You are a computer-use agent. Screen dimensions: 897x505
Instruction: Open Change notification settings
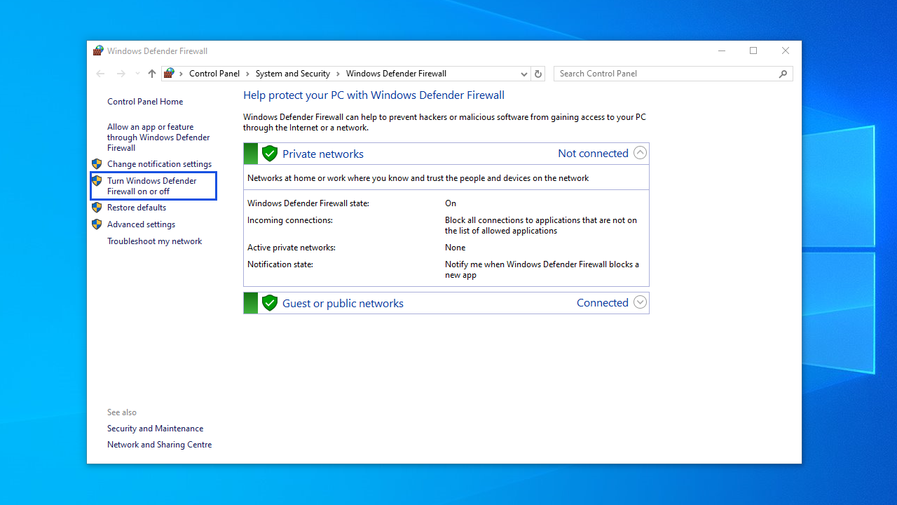click(159, 164)
